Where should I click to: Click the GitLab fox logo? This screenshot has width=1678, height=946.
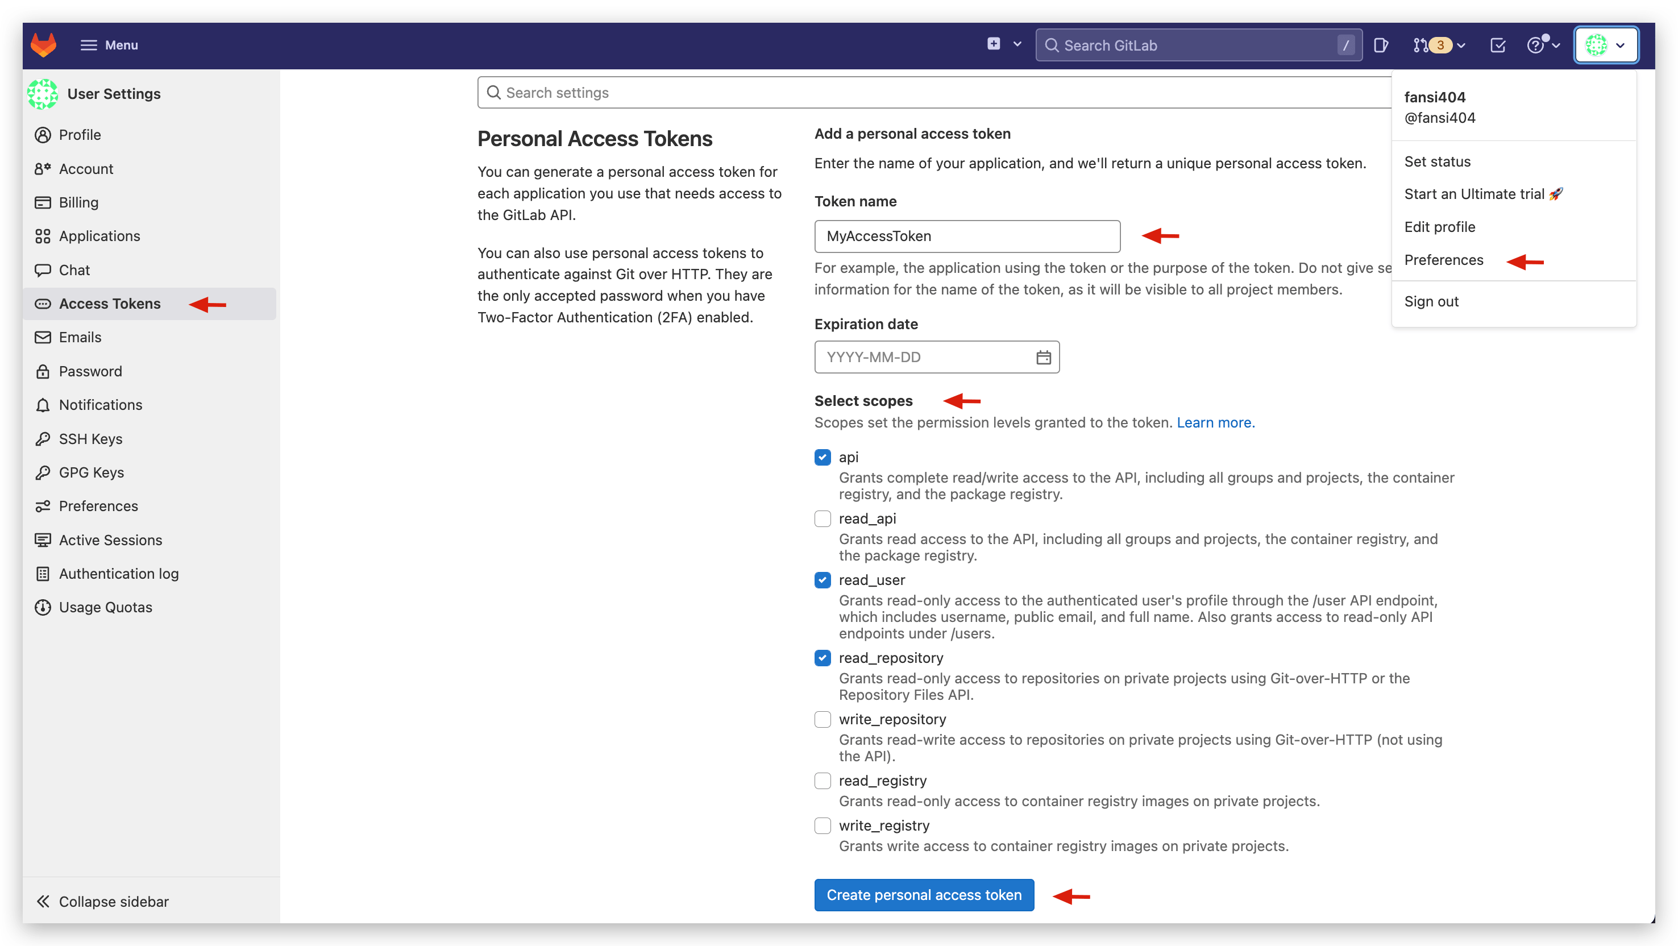click(x=43, y=45)
